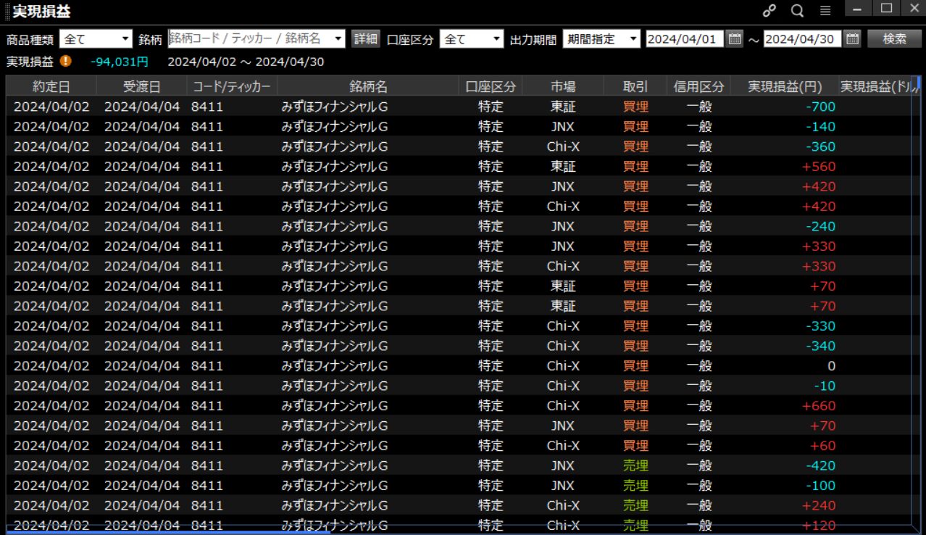
Task: Select the total value -94,031円
Action: 120,62
